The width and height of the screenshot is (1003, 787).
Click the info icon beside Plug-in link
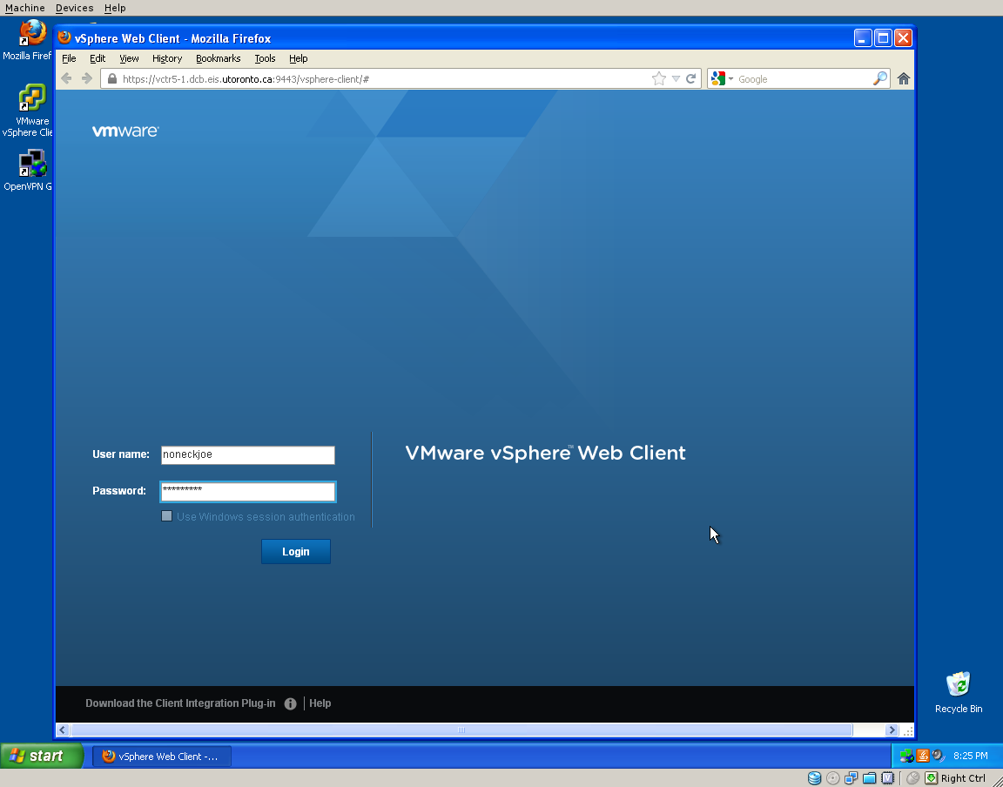coord(291,703)
